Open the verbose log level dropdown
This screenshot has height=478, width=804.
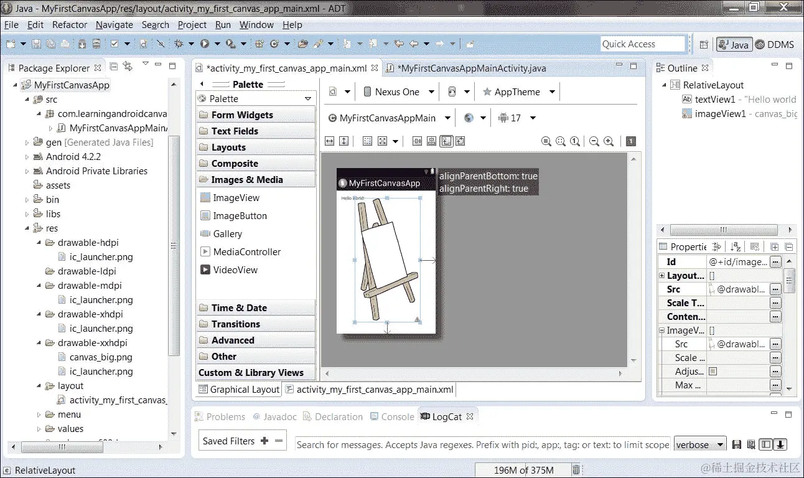pos(700,444)
